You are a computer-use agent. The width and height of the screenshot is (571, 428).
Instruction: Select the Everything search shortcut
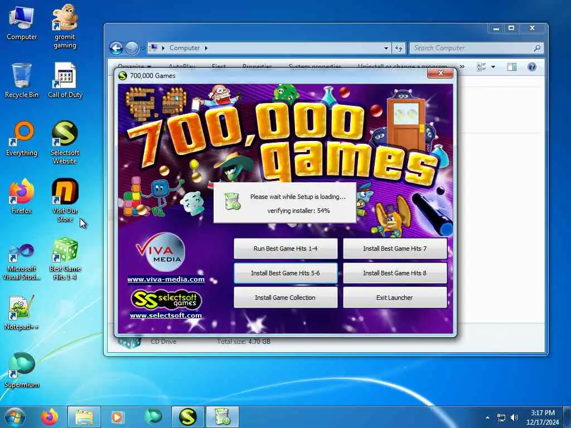tap(22, 139)
